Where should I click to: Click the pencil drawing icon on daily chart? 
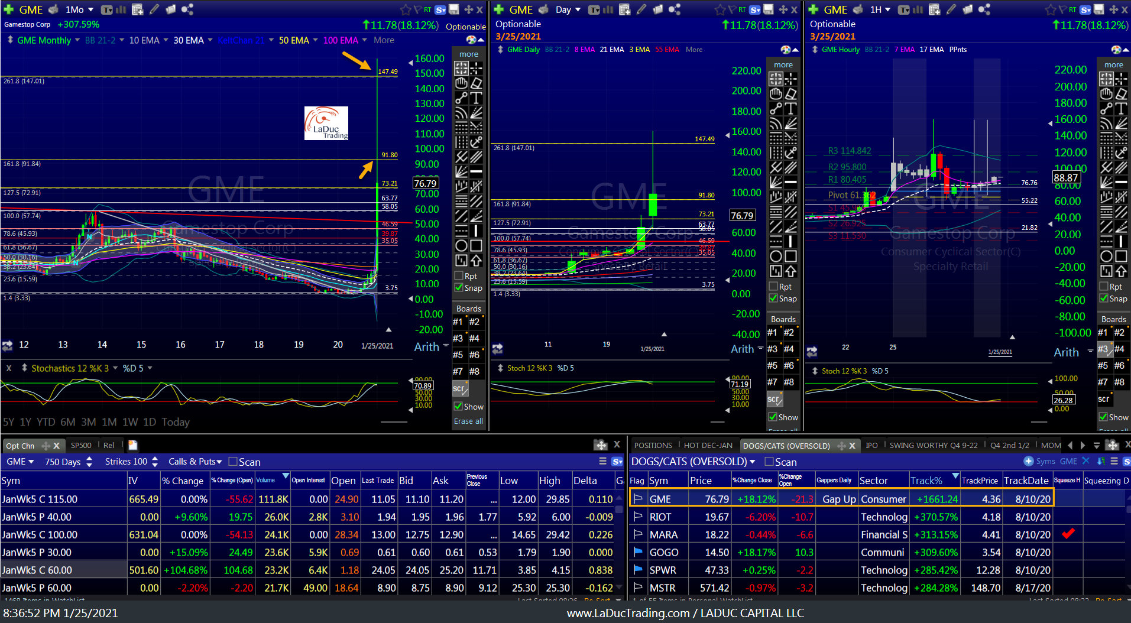pyautogui.click(x=641, y=9)
